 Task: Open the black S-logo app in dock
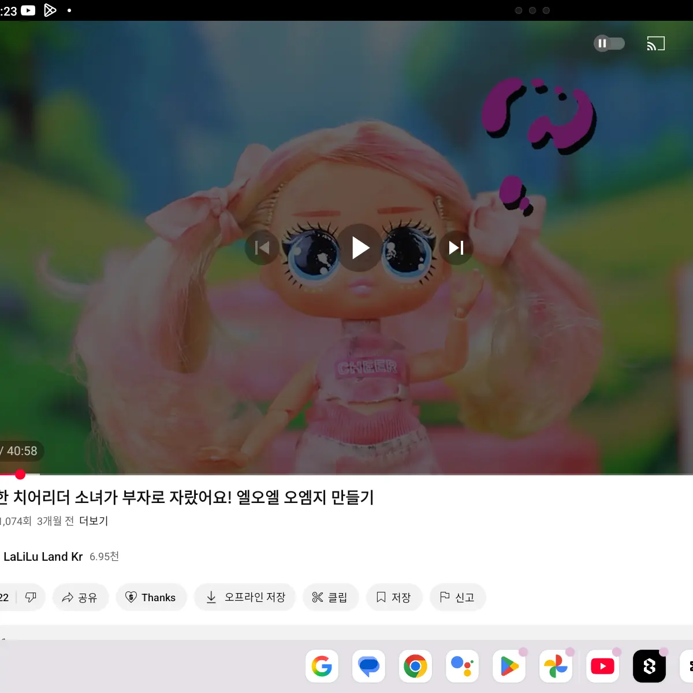[649, 666]
